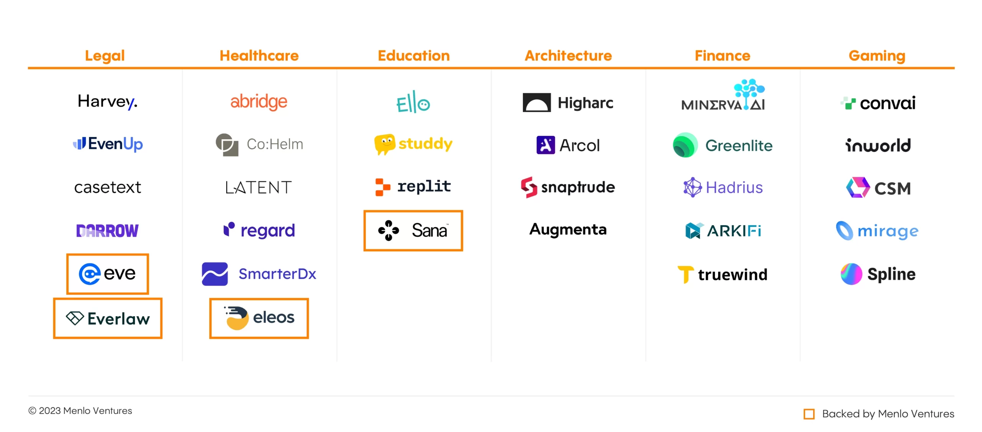The width and height of the screenshot is (982, 432).
Task: Click the CSM hexagon gradient icon
Action: 858,187
